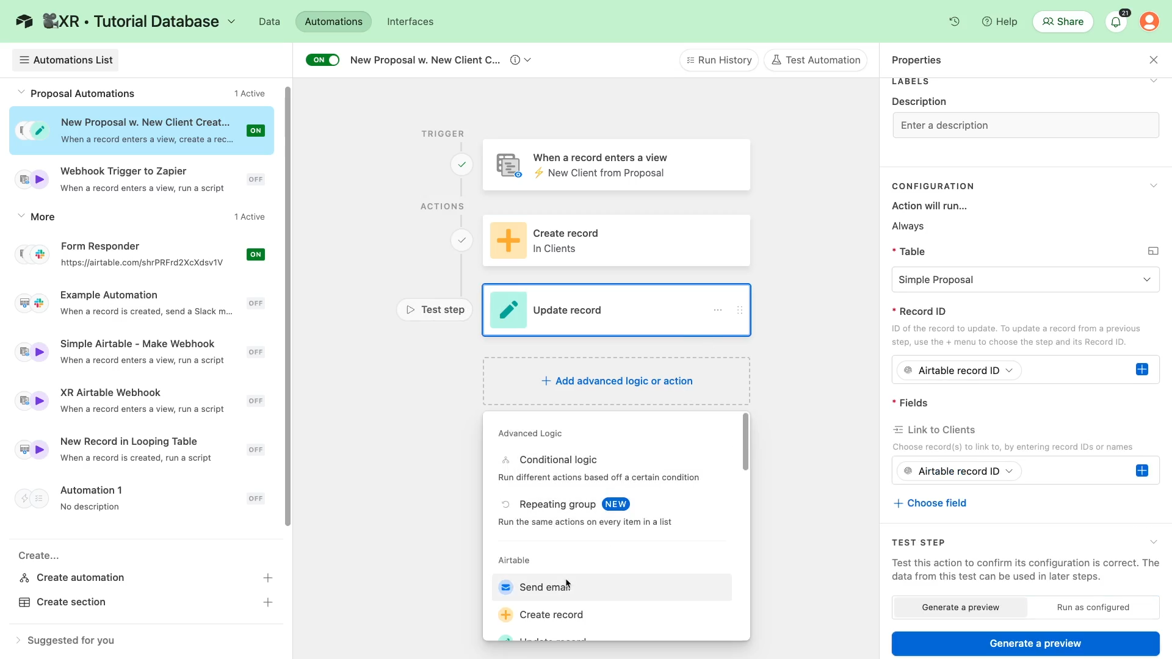Open base history clock icon
This screenshot has width=1172, height=659.
[x=955, y=21]
